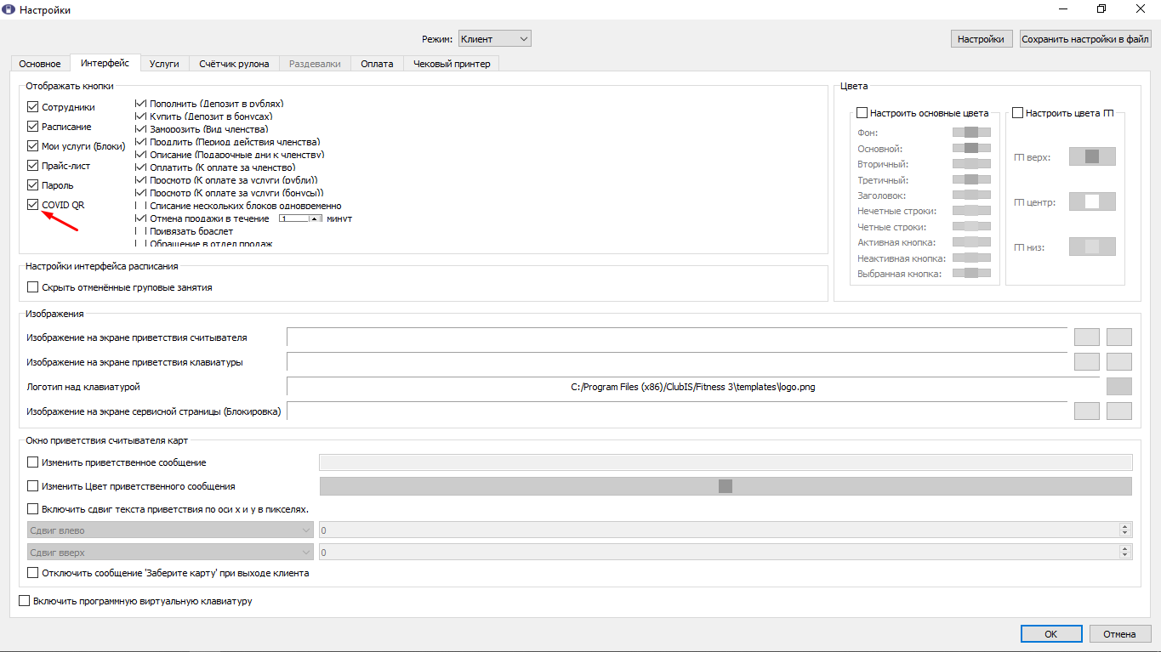
Task: Toggle Просмотр (К оплате за услуги (рубли))
Action: [x=141, y=180]
